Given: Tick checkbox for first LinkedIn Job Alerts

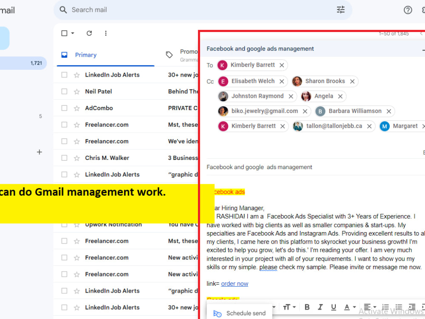Looking at the screenshot, I should [x=64, y=75].
